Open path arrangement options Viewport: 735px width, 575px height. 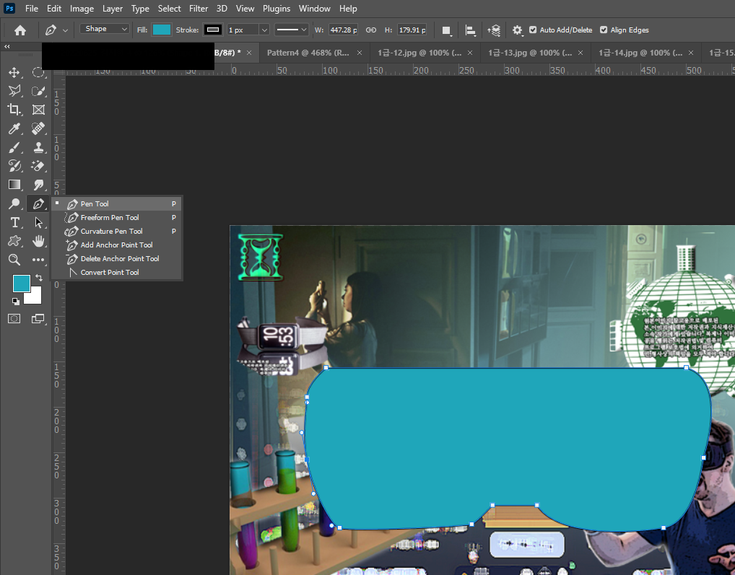494,30
